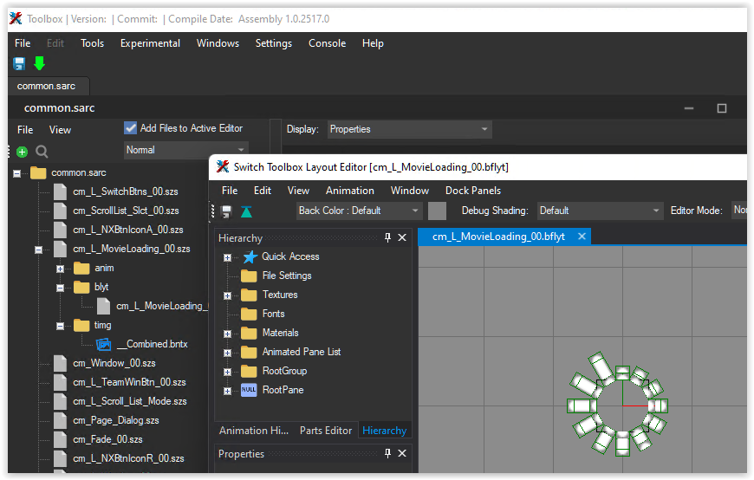Open the Help menu
Image resolution: width=754 pixels, height=480 pixels.
[x=373, y=43]
